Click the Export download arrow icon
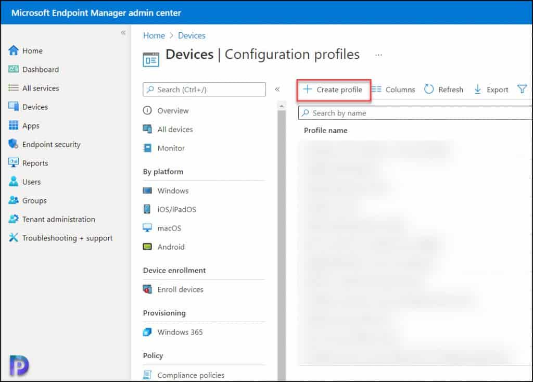Screen dimensions: 533x382 [x=478, y=89]
